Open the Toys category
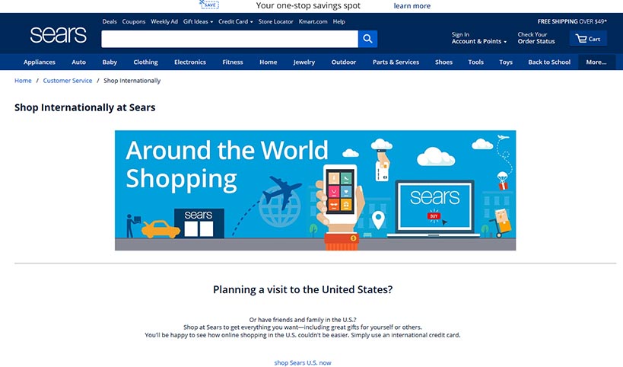This screenshot has height=367, width=623. [506, 62]
